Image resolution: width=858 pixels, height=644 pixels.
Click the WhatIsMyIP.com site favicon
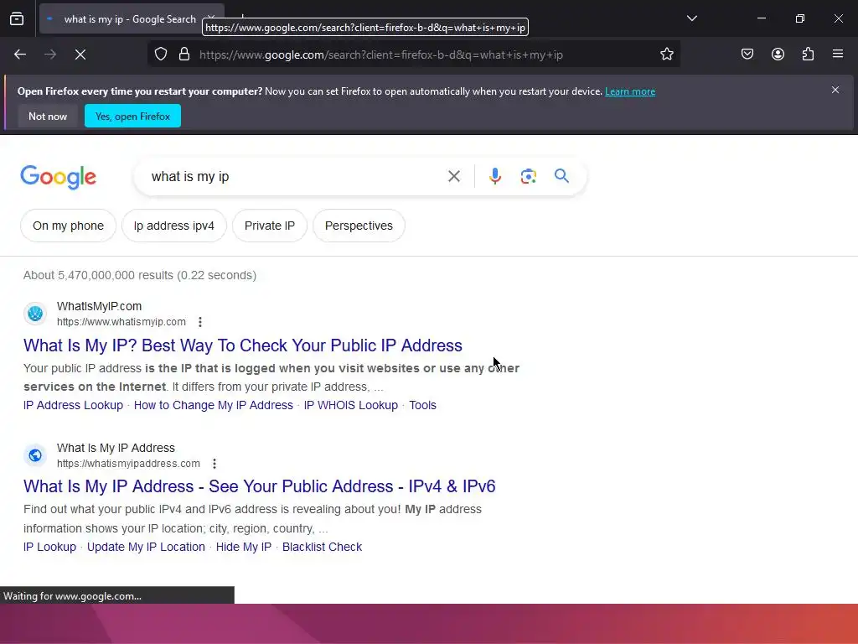coord(35,314)
